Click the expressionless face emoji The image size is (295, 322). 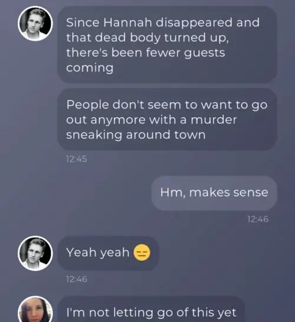pyautogui.click(x=142, y=252)
